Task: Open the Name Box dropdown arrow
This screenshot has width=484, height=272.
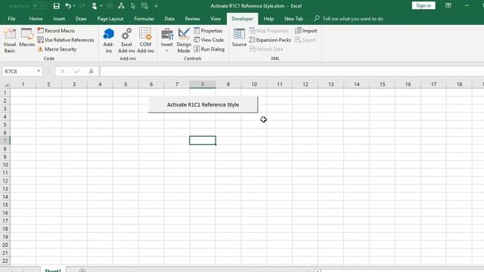Action: pos(39,71)
